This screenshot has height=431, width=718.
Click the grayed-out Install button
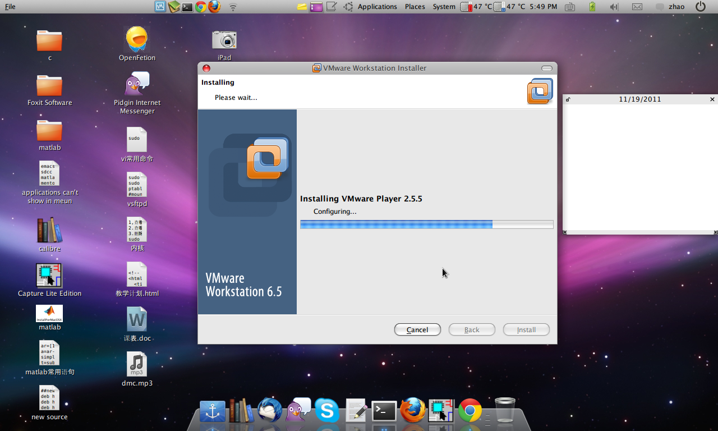pyautogui.click(x=526, y=329)
